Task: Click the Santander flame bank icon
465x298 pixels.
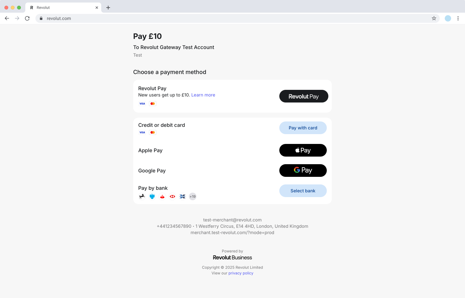Action: (x=162, y=196)
